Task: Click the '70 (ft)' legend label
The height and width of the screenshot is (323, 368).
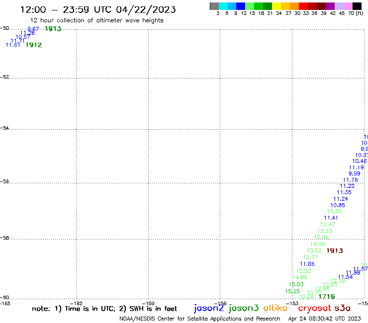Action: click(x=356, y=13)
